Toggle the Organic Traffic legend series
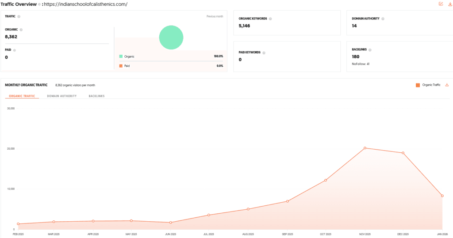 point(418,85)
